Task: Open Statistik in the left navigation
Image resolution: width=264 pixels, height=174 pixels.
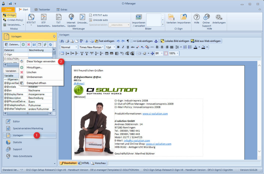Action: pyautogui.click(x=17, y=142)
